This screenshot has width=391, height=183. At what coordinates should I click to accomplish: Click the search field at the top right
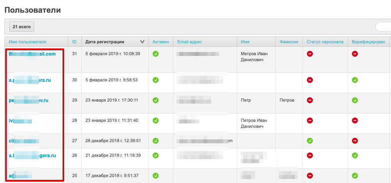(x=383, y=27)
